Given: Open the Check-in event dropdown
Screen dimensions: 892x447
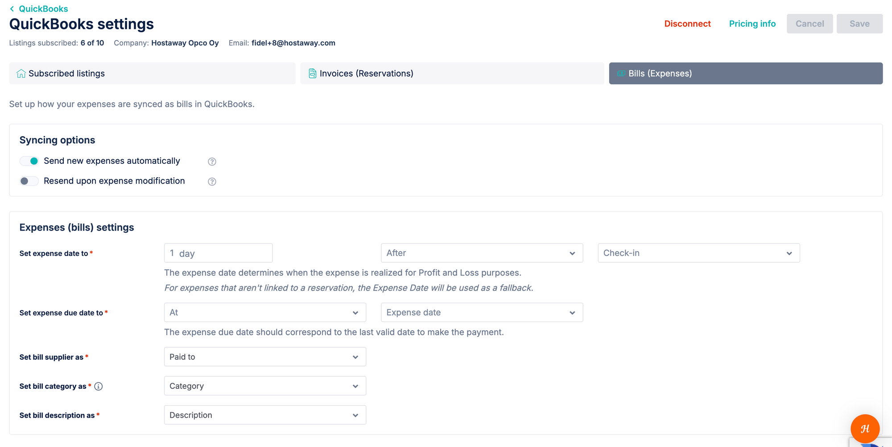Looking at the screenshot, I should tap(699, 253).
